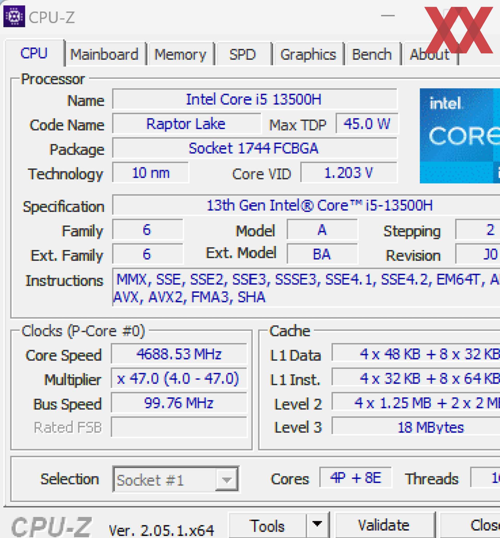Click the Package value Socket 1744 FCBGA

[x=254, y=148]
